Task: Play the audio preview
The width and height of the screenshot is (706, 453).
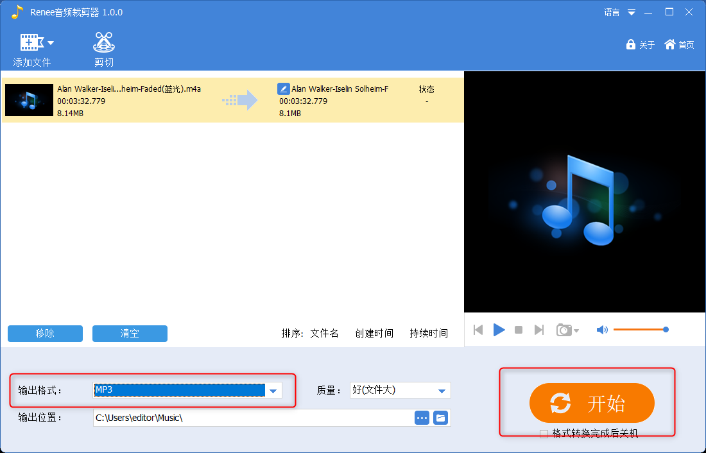Action: [x=499, y=330]
